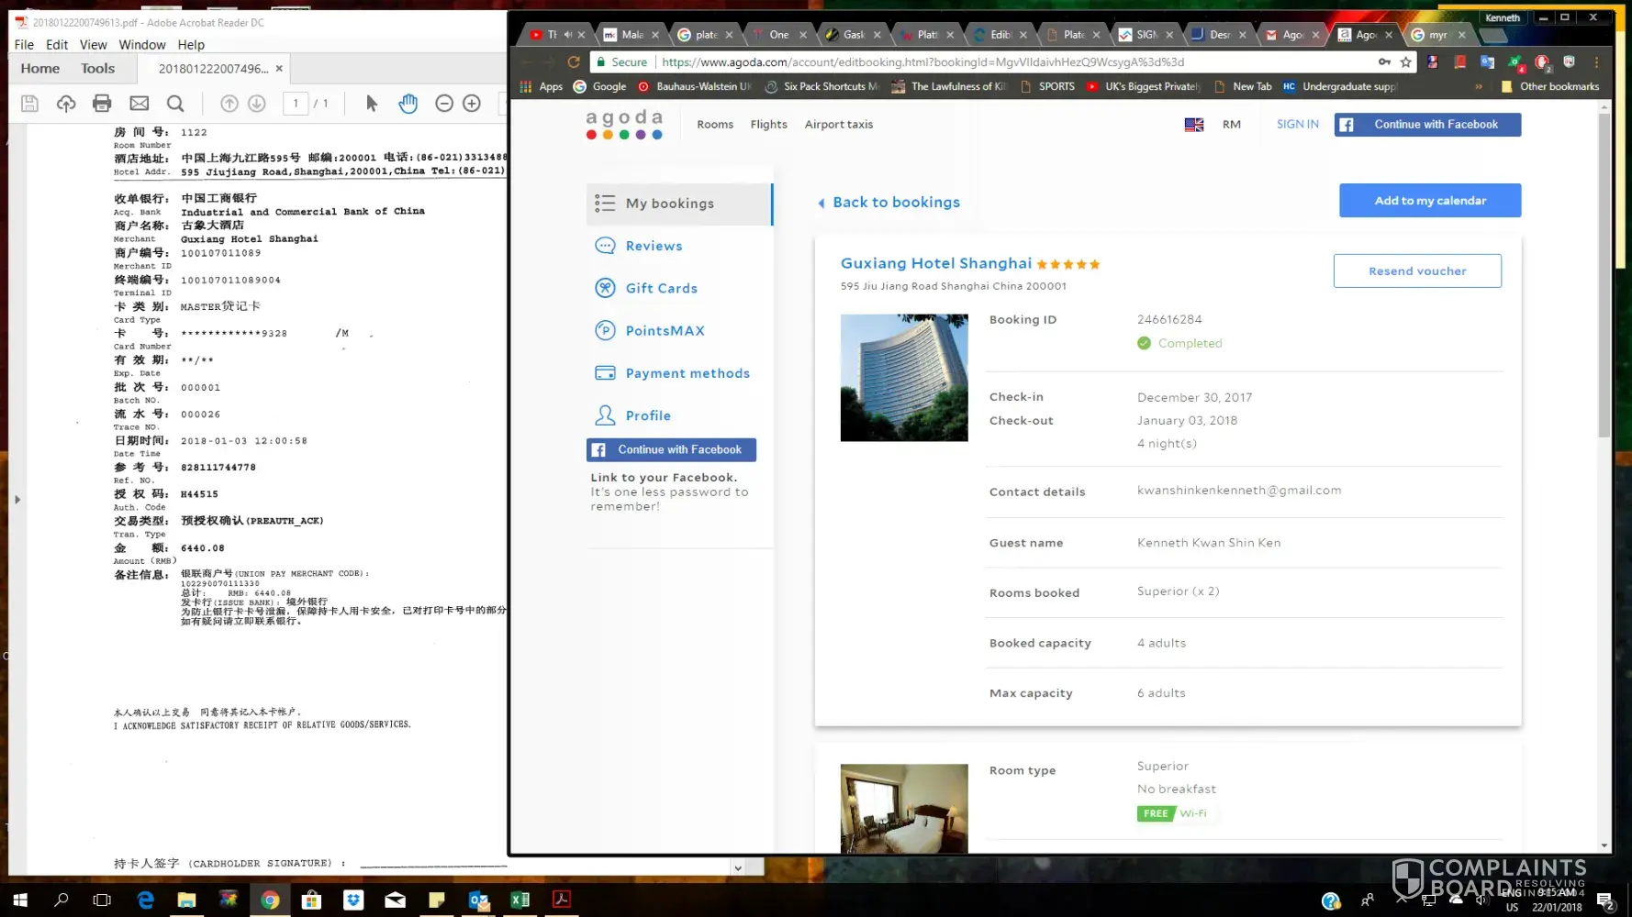Image resolution: width=1632 pixels, height=917 pixels.
Task: Open the language flag selector on Agoda
Action: (x=1193, y=125)
